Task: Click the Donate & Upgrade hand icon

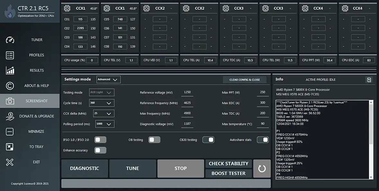Action: 10,116
